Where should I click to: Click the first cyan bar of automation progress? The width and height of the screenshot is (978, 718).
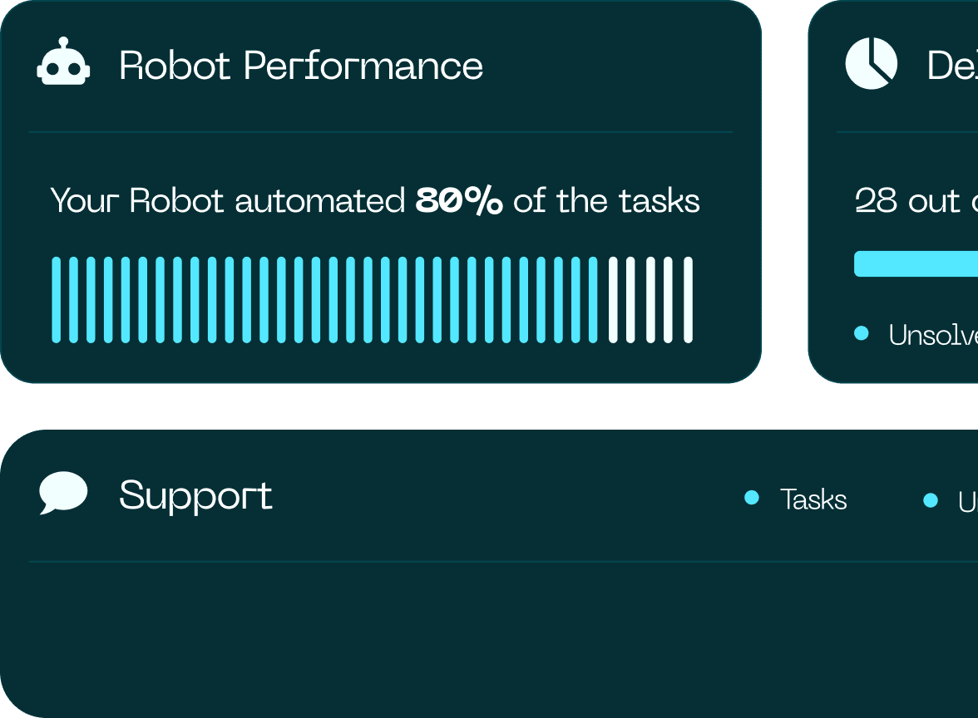tap(57, 299)
